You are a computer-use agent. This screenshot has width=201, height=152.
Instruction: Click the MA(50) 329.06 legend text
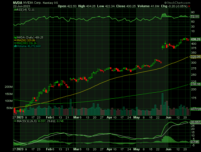26,40
